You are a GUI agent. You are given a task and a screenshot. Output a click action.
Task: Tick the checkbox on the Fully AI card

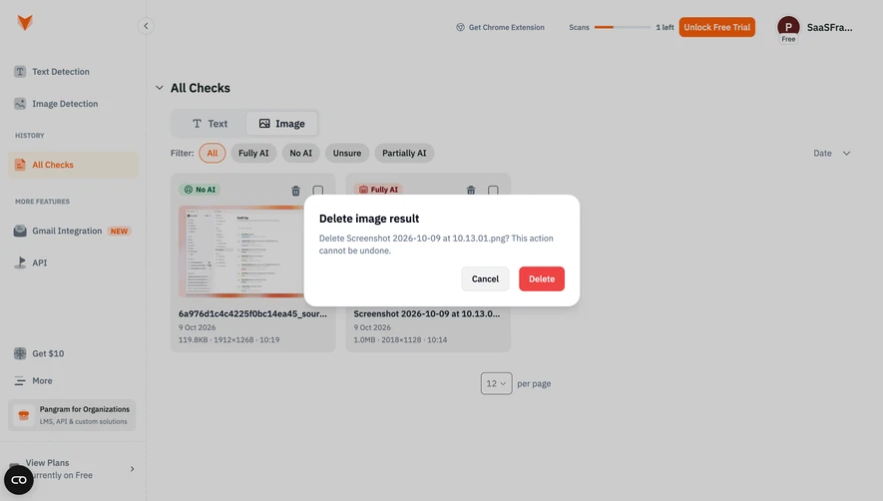[493, 191]
